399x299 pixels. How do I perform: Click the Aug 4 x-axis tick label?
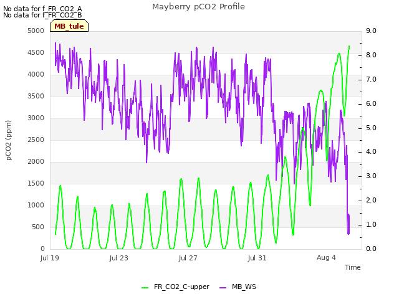click(x=326, y=257)
